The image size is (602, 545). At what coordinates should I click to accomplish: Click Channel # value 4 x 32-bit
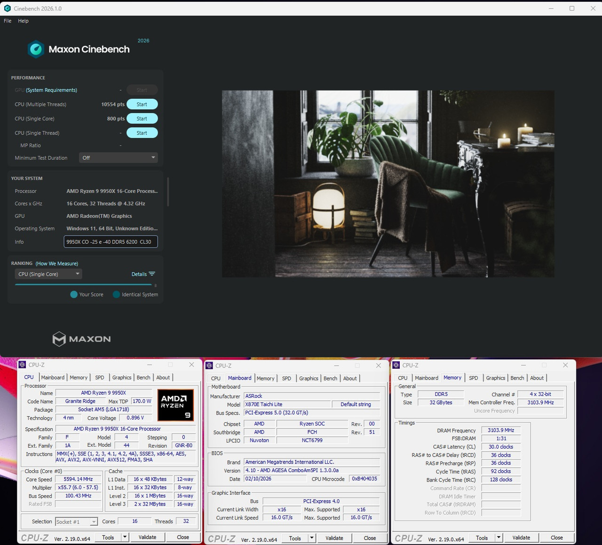[540, 394]
